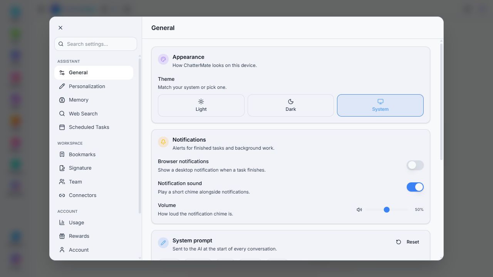Click the Connectors link icon
Screen dimensions: 493x277
coord(62,195)
